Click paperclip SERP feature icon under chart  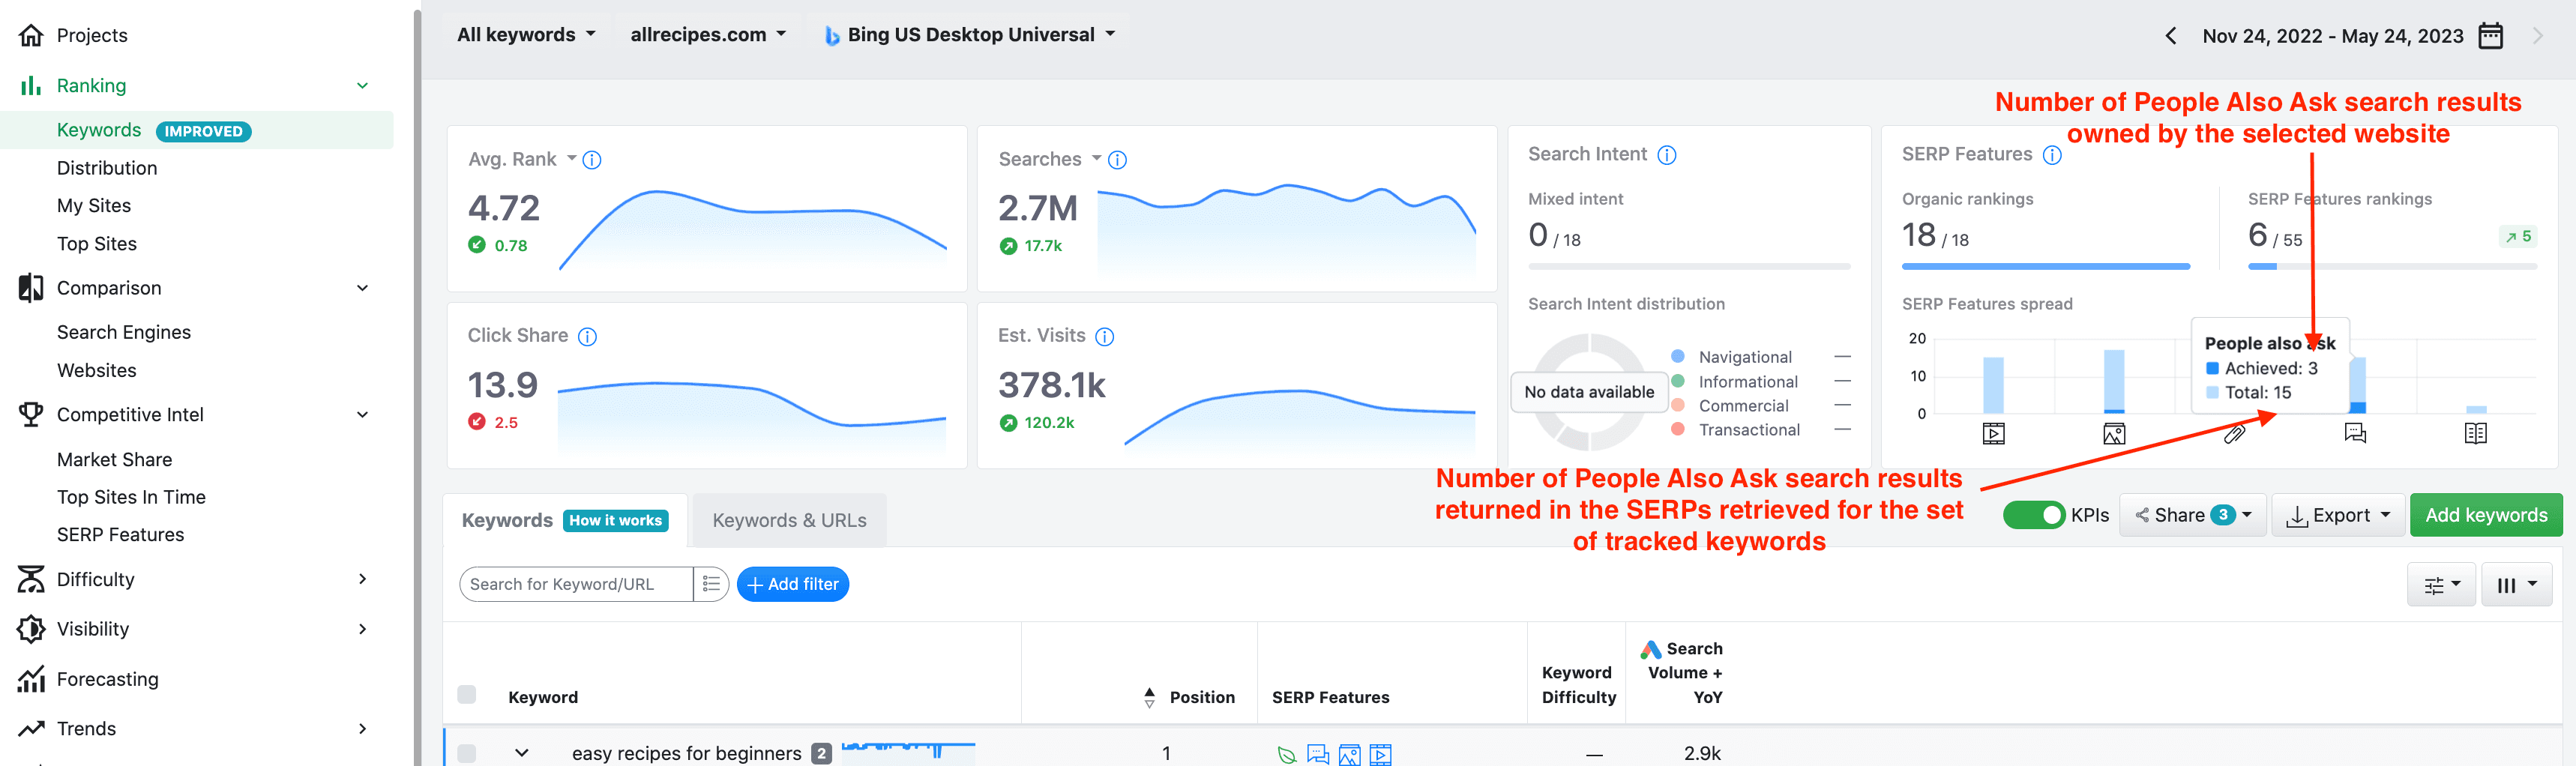pyautogui.click(x=2235, y=434)
